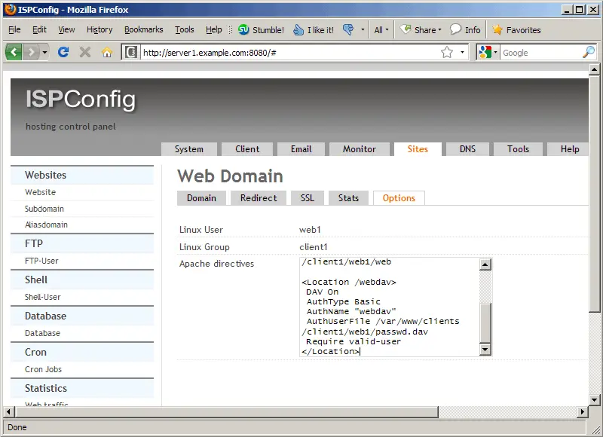The image size is (603, 437).
Task: Select the SSL tab
Action: point(308,198)
